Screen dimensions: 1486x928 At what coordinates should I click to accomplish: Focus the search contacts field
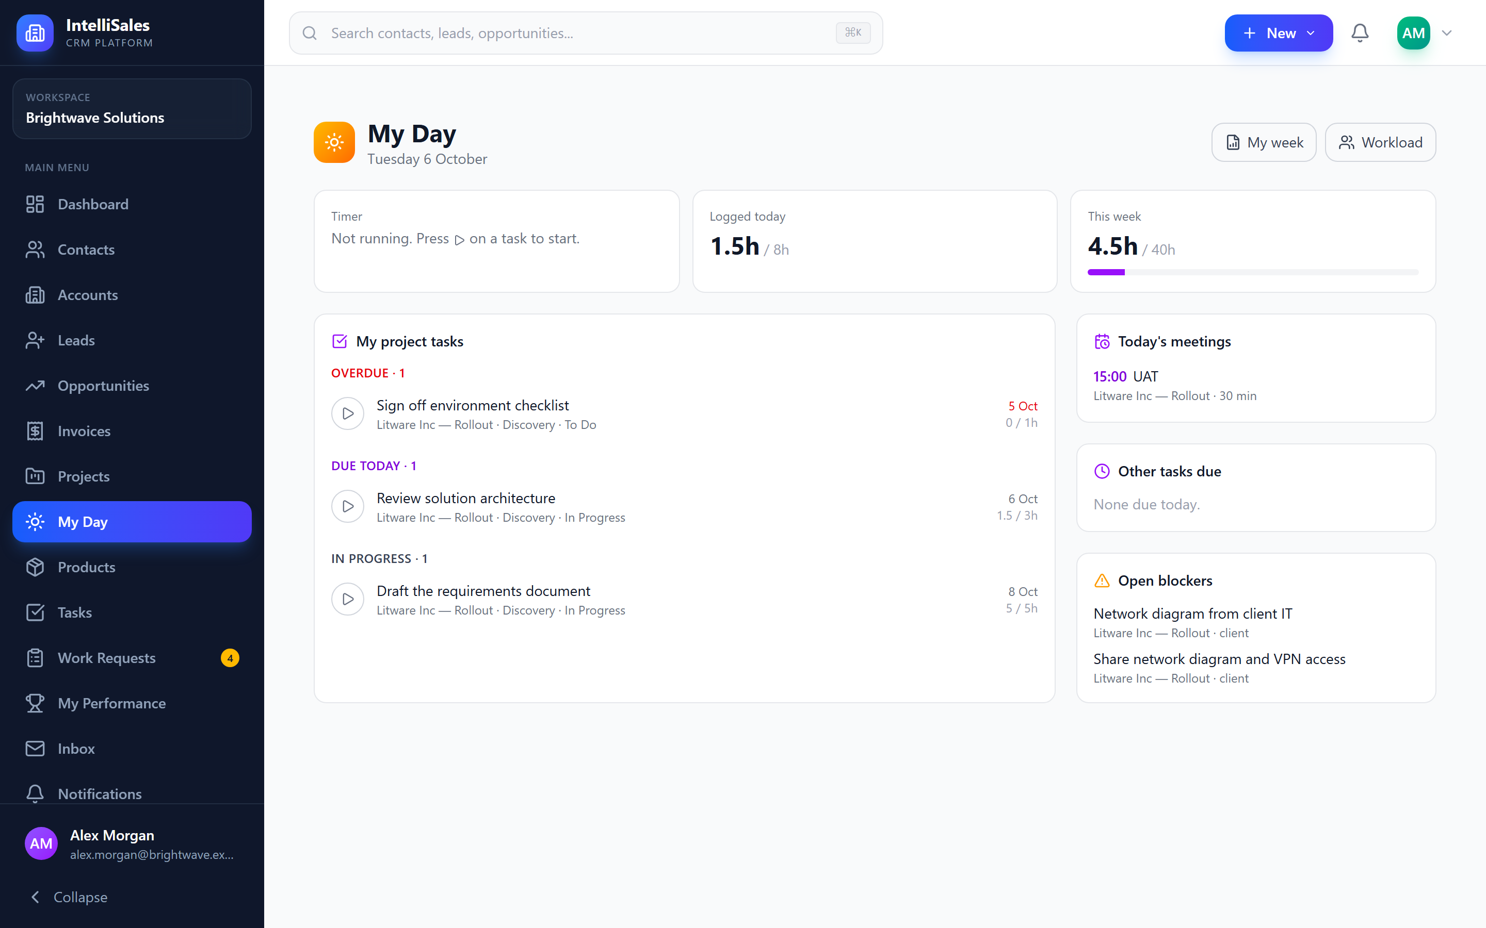(586, 33)
